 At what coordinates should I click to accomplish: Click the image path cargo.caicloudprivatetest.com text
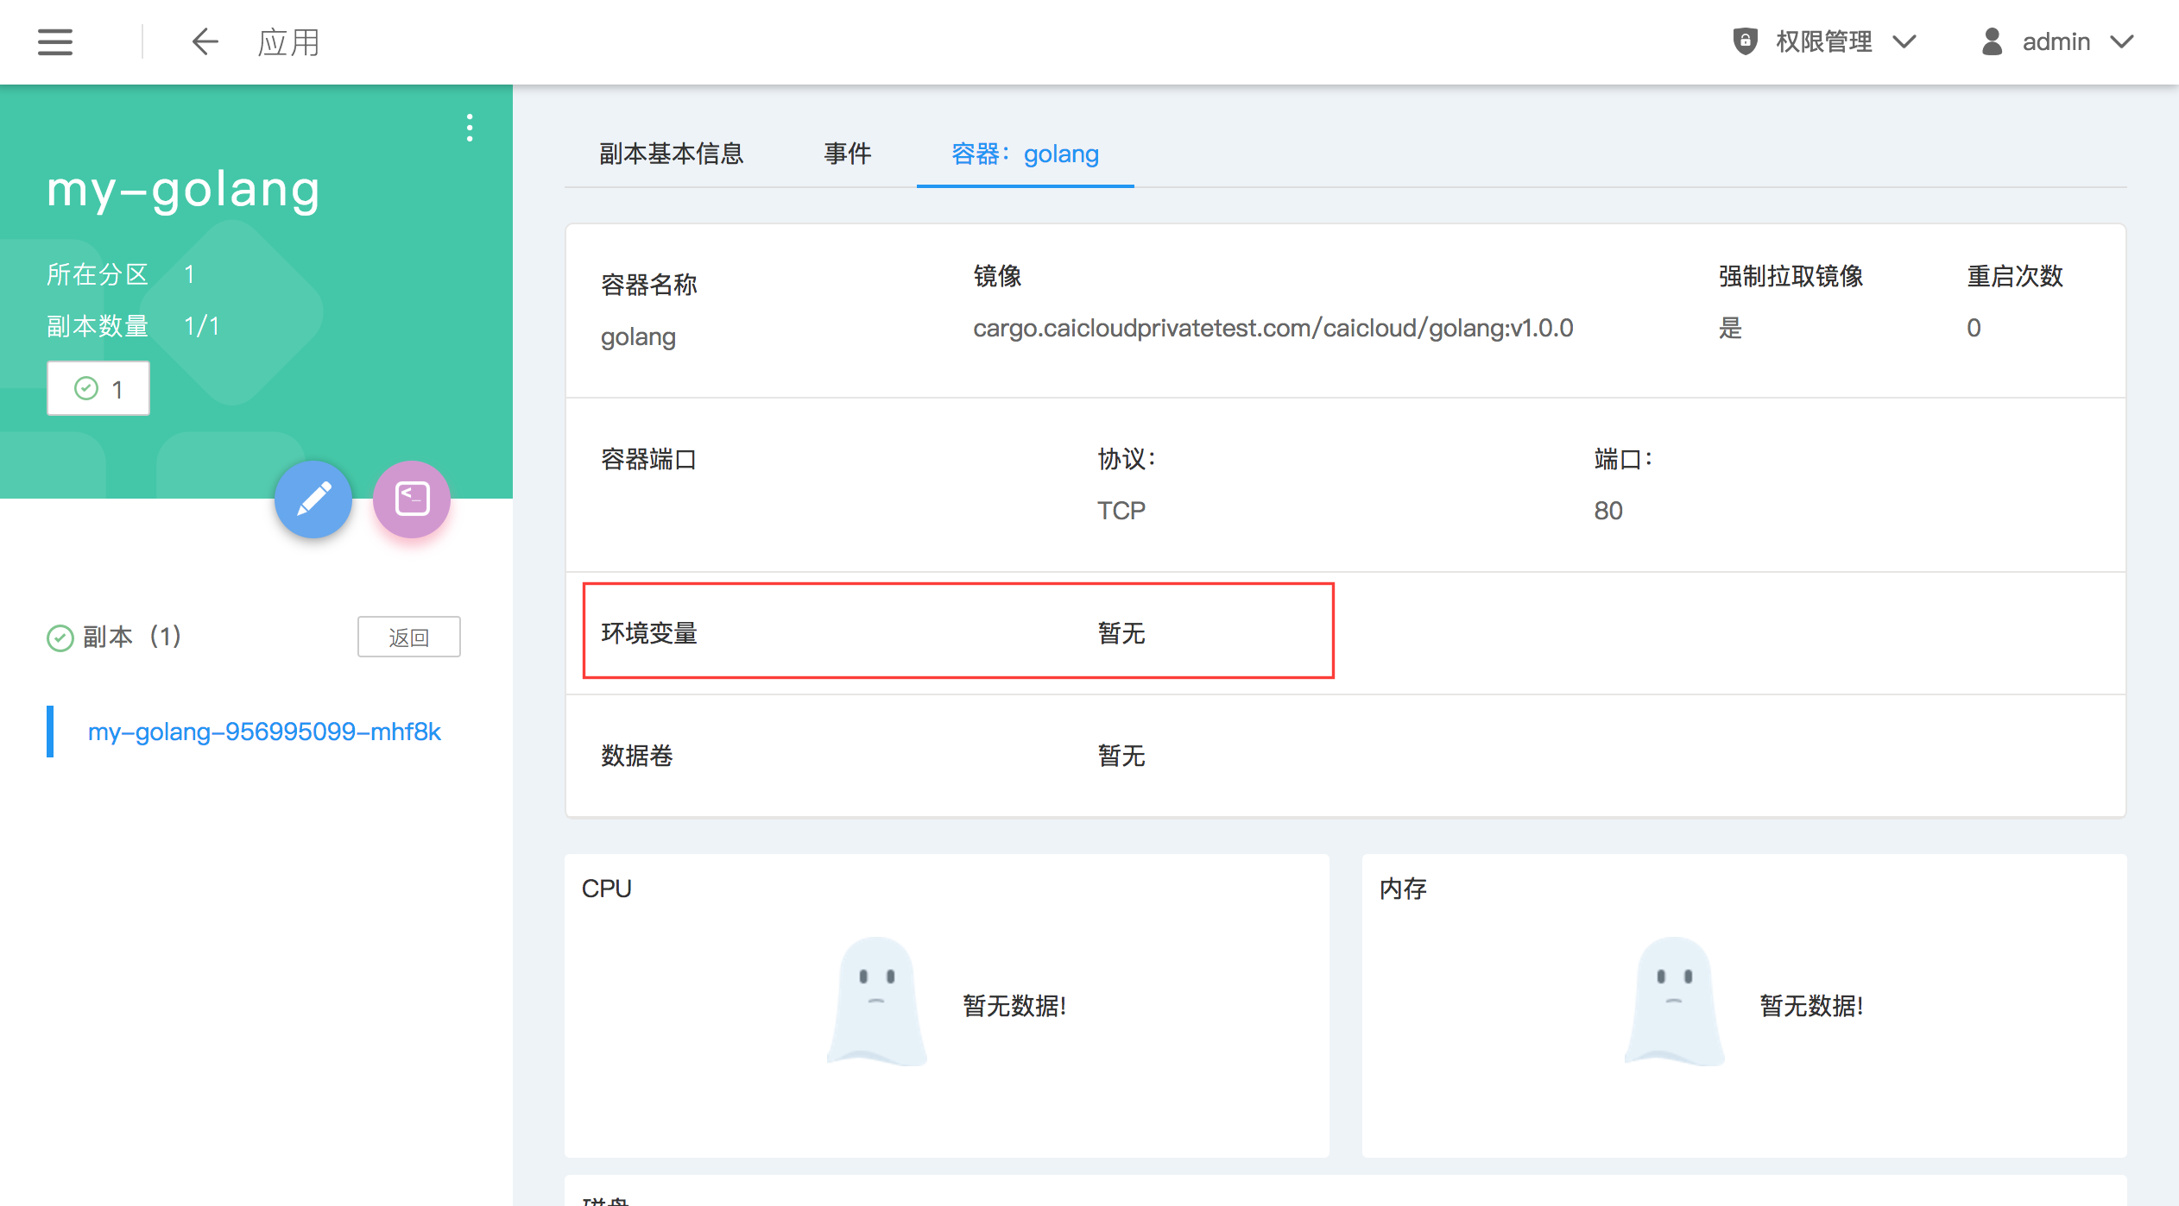tap(1273, 328)
